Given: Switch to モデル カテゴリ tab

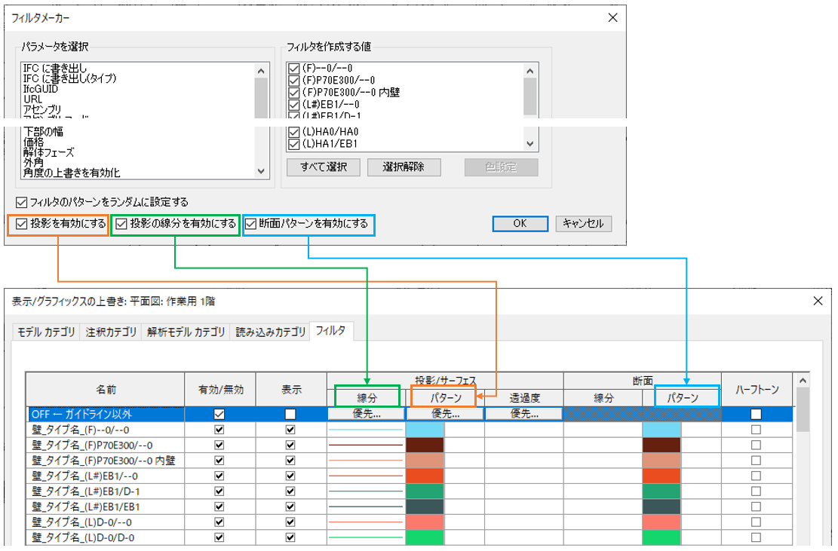Looking at the screenshot, I should point(46,332).
